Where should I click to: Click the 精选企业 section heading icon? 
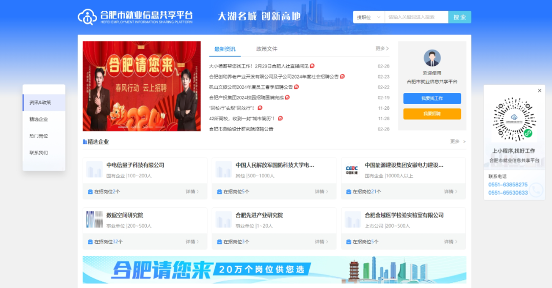pyautogui.click(x=85, y=142)
